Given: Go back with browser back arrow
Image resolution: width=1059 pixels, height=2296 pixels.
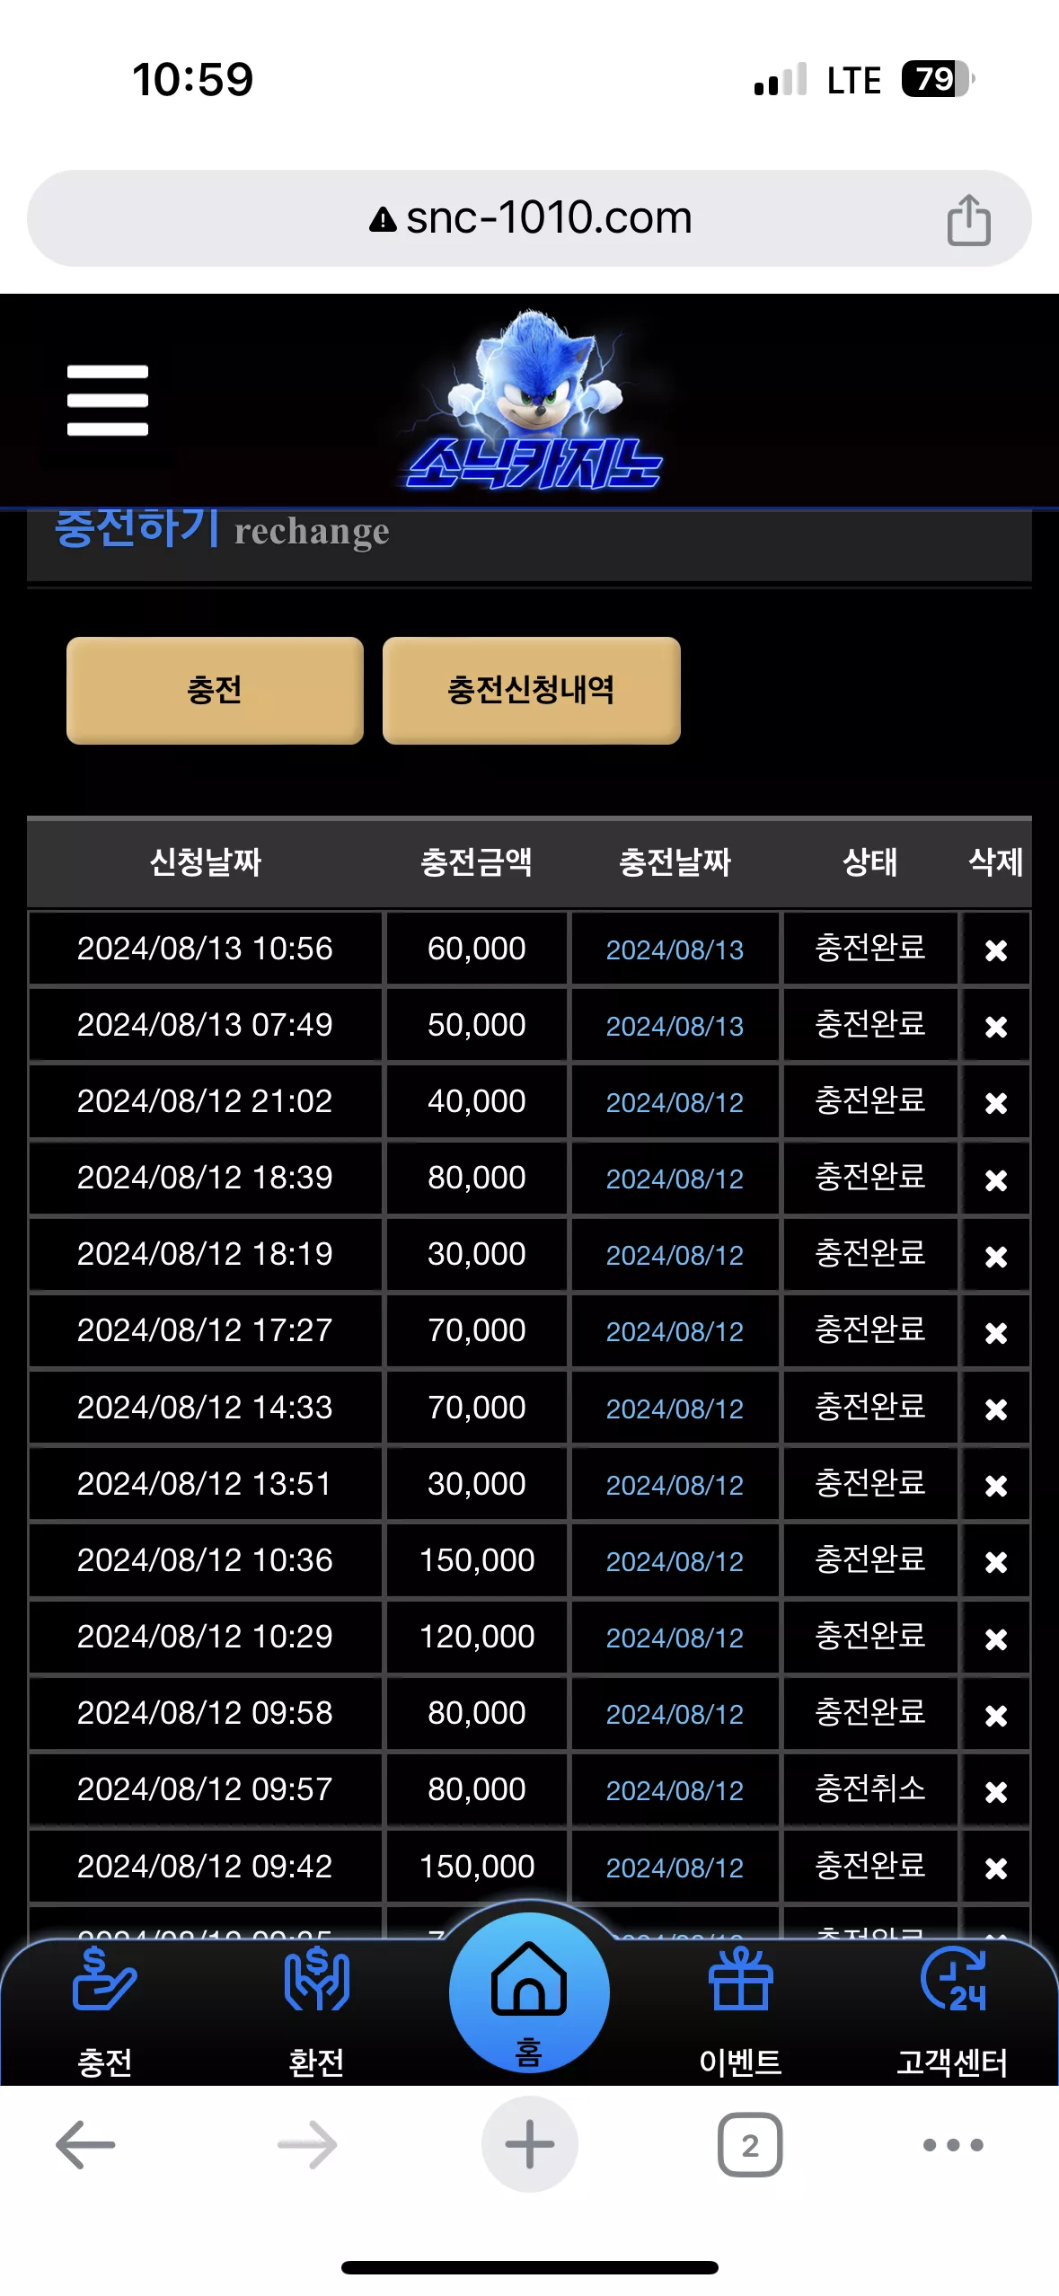Looking at the screenshot, I should pos(85,2145).
